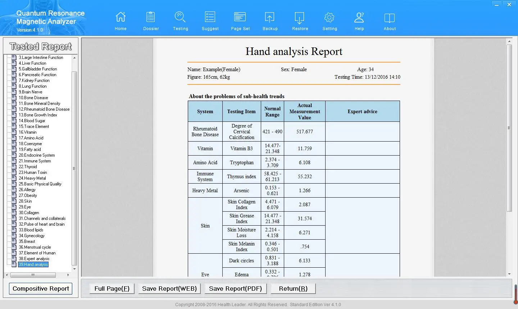Image resolution: width=518 pixels, height=309 pixels.
Task: Save the report as PDF
Action: click(235, 288)
